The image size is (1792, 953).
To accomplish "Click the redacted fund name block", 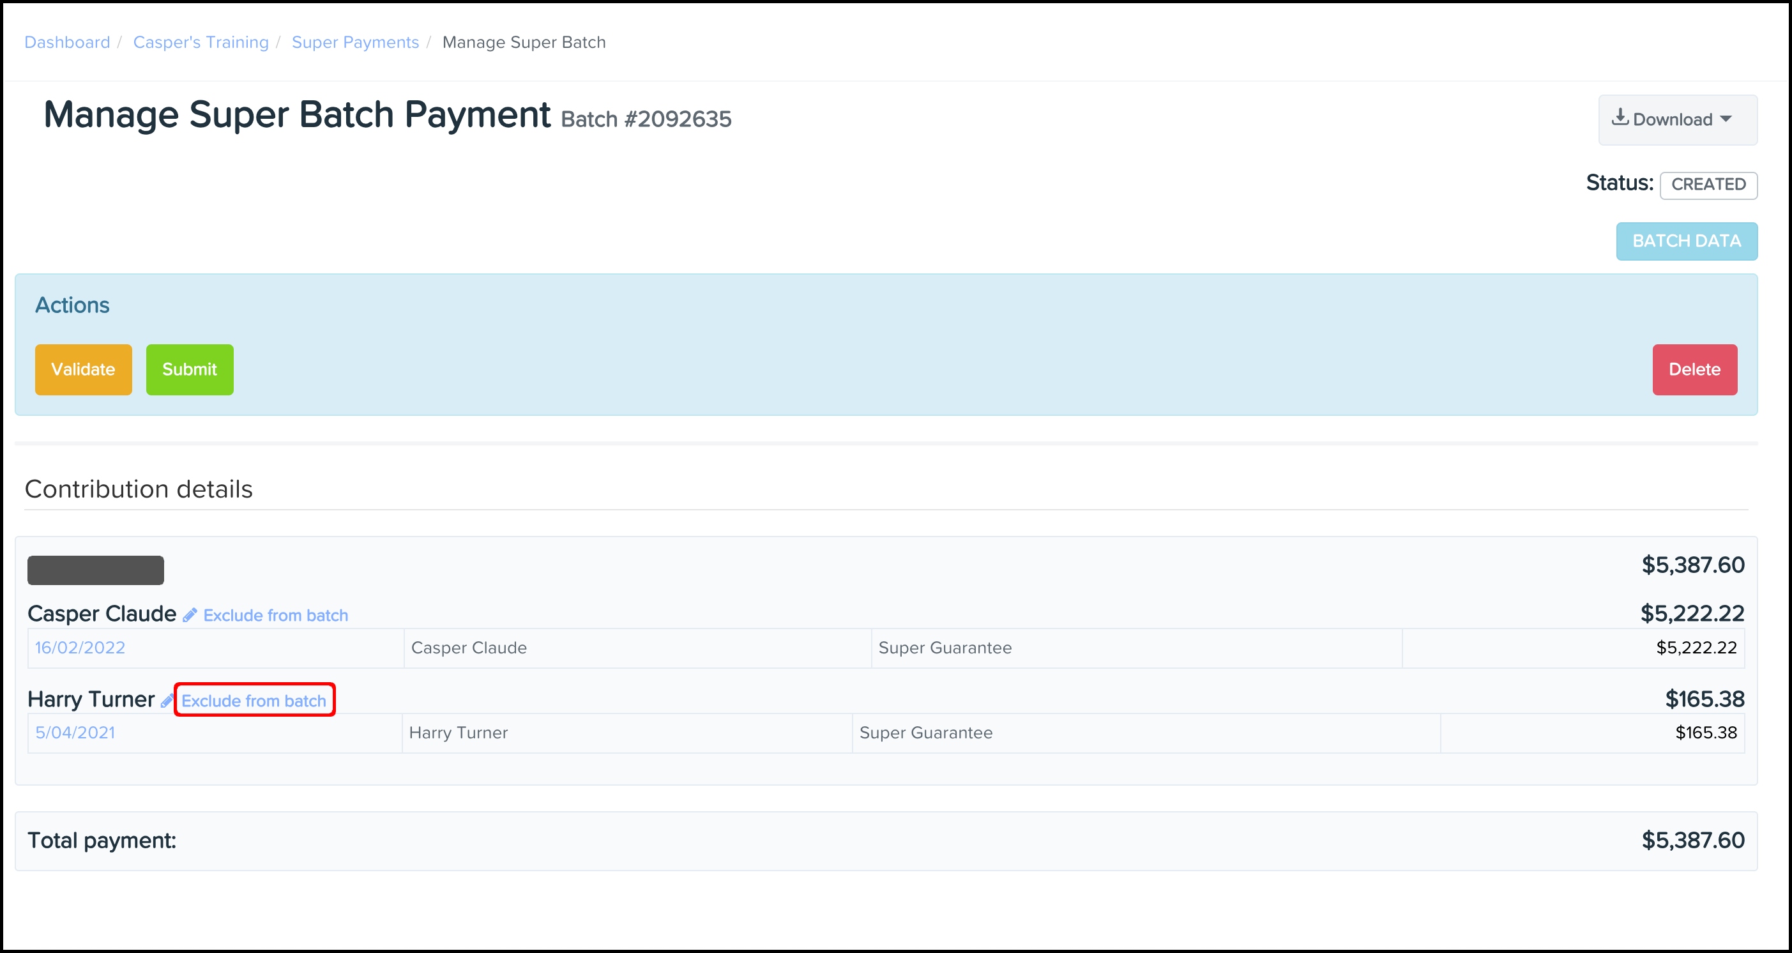I will pos(95,570).
